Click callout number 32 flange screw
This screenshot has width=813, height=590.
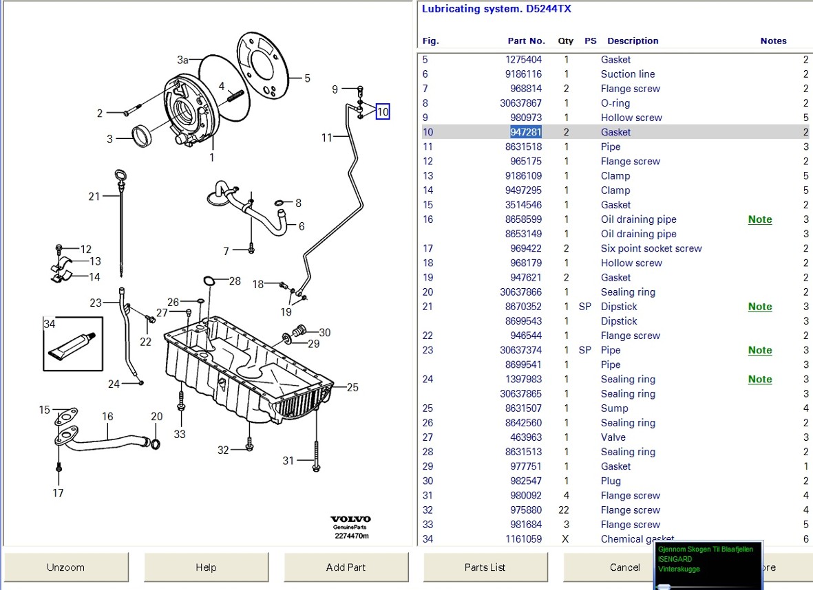click(223, 450)
